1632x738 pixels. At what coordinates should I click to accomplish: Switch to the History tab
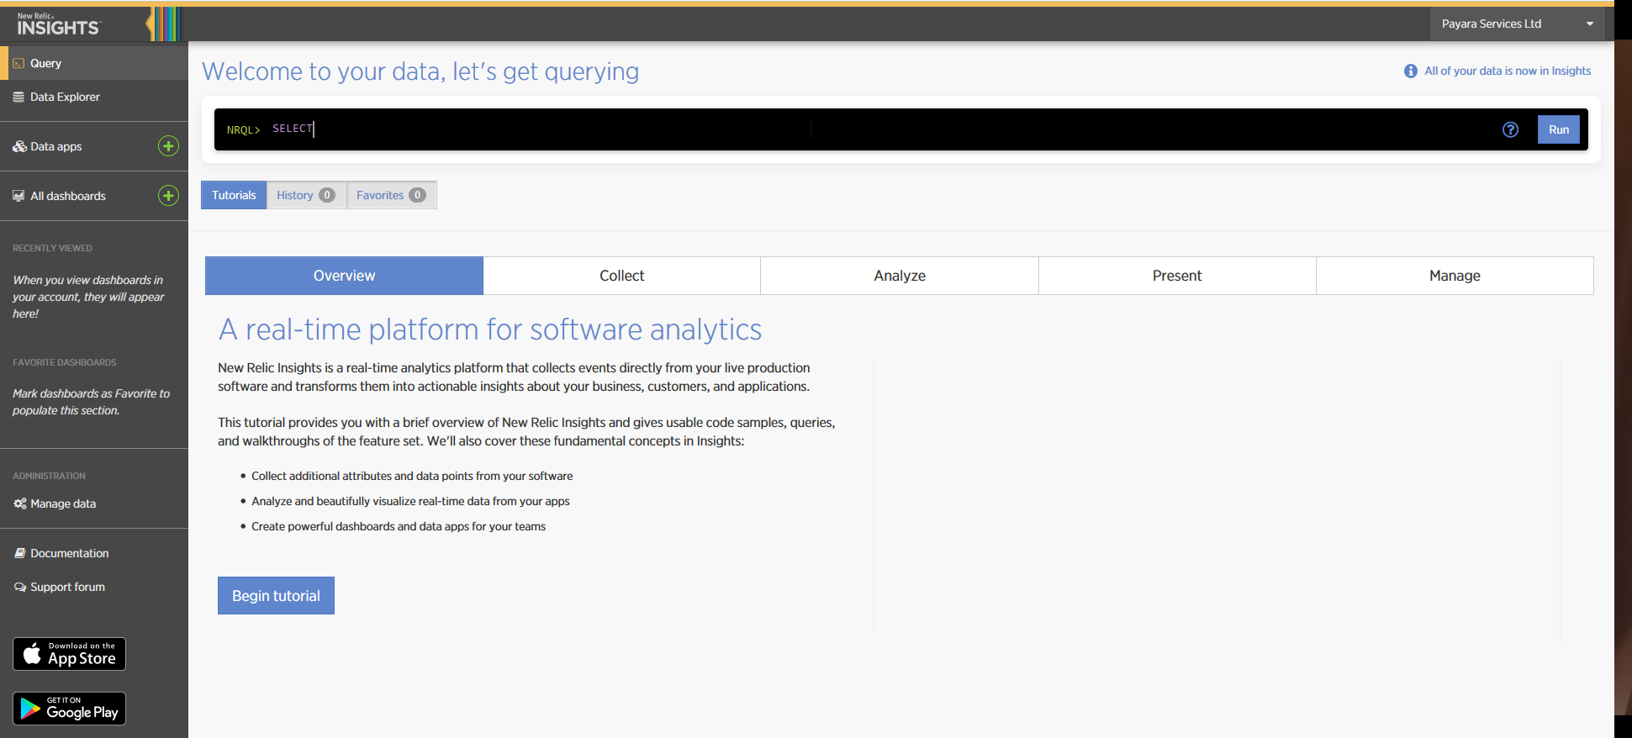pos(305,195)
